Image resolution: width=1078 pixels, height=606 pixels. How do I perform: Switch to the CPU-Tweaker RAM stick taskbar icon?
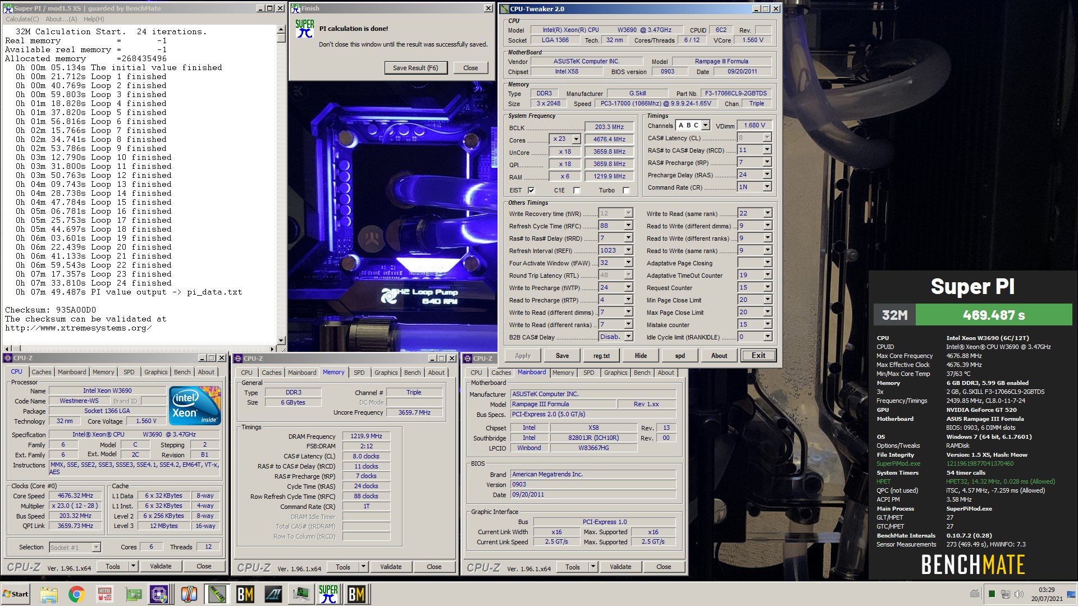click(x=217, y=594)
